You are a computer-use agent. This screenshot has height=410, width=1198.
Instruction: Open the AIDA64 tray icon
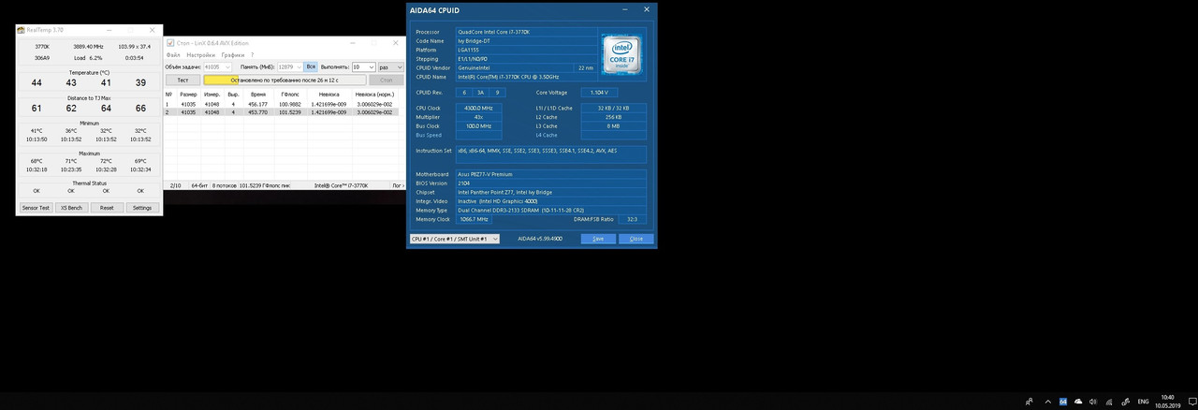click(1062, 402)
